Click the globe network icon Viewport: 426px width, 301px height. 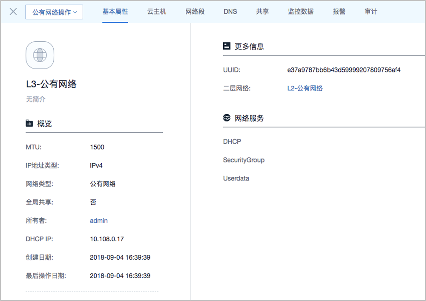(x=40, y=55)
